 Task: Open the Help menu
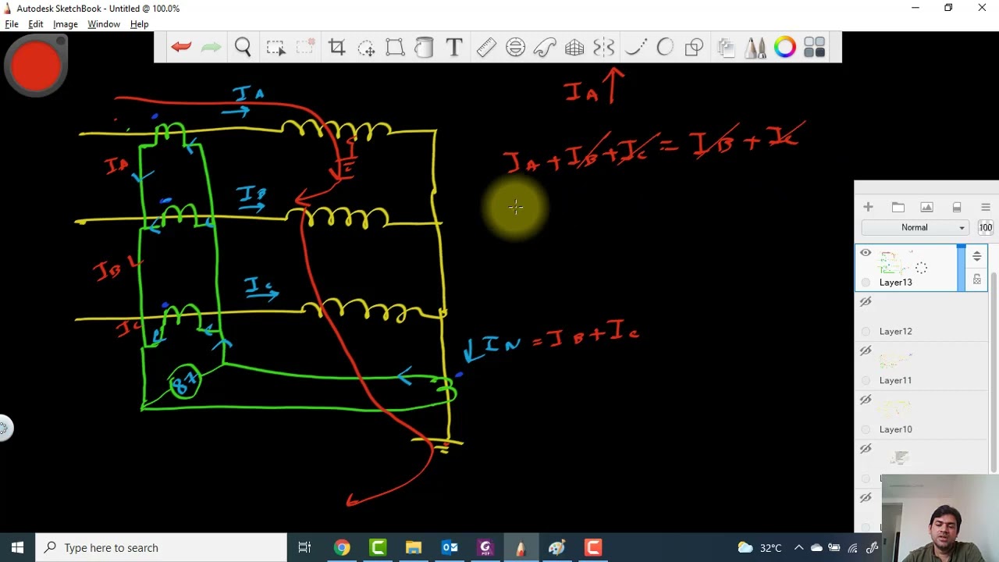tap(139, 24)
